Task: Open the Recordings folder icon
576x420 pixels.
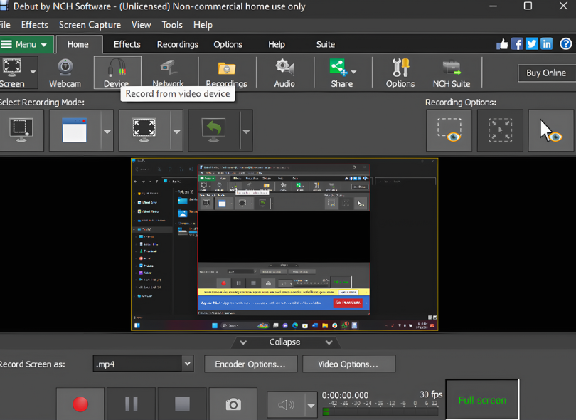Action: (x=226, y=73)
